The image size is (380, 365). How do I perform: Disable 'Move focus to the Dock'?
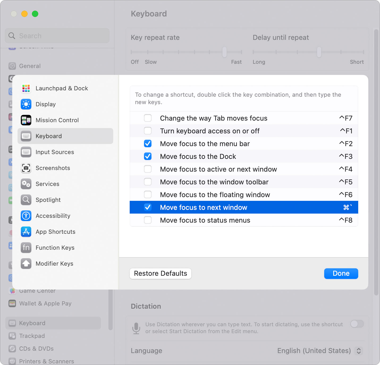148,156
